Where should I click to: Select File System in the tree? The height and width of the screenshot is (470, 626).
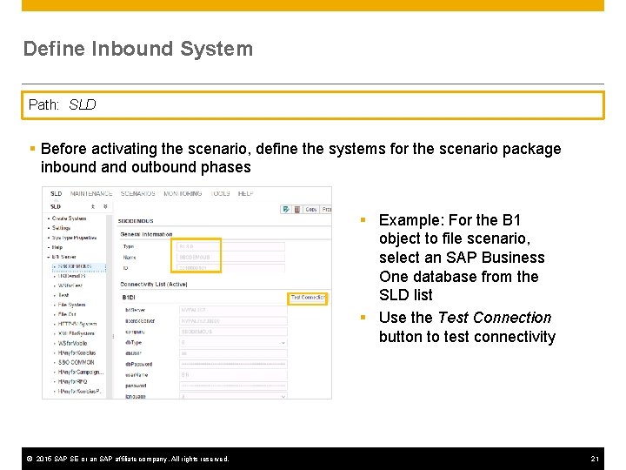(x=71, y=305)
